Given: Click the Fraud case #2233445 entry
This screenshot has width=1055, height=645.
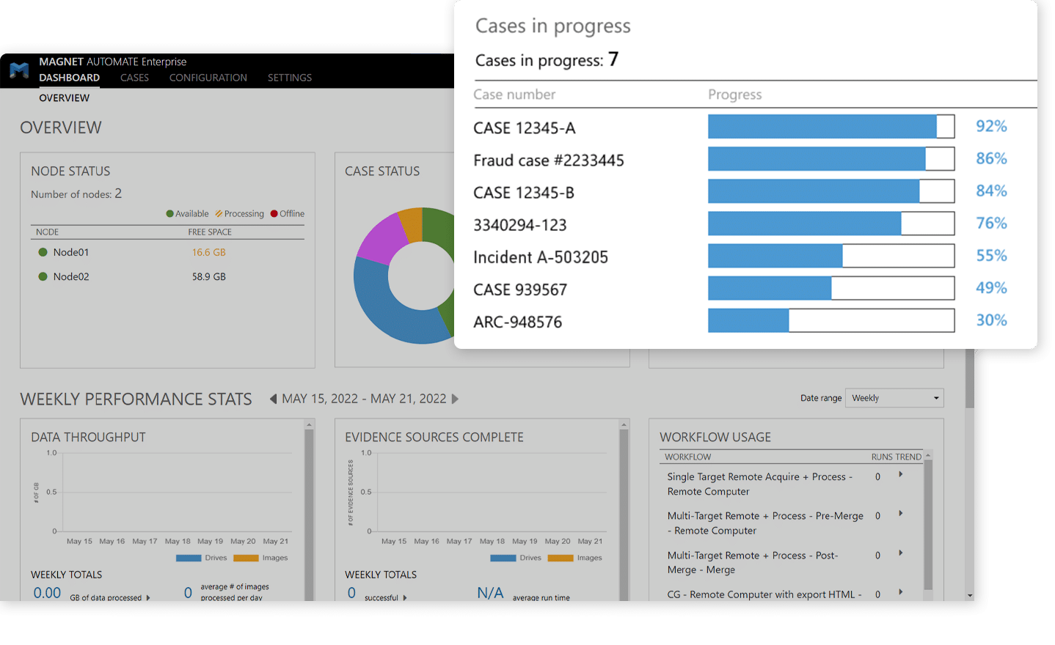Looking at the screenshot, I should click(x=548, y=161).
